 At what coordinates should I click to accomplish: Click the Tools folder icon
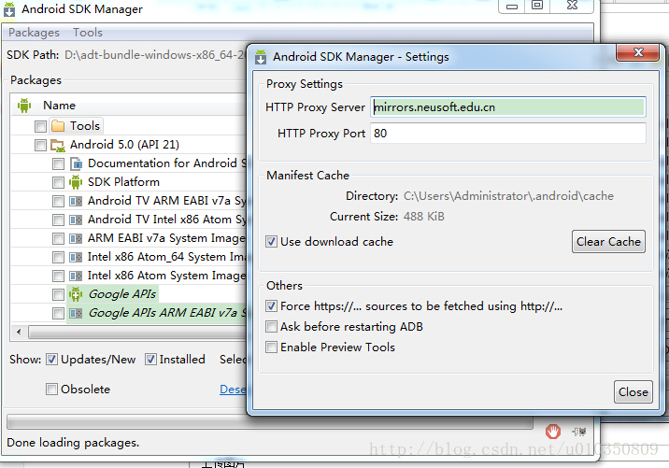click(x=58, y=126)
